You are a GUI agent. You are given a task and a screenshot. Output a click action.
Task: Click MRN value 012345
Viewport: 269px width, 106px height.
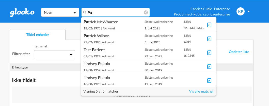pyautogui.click(x=189, y=56)
